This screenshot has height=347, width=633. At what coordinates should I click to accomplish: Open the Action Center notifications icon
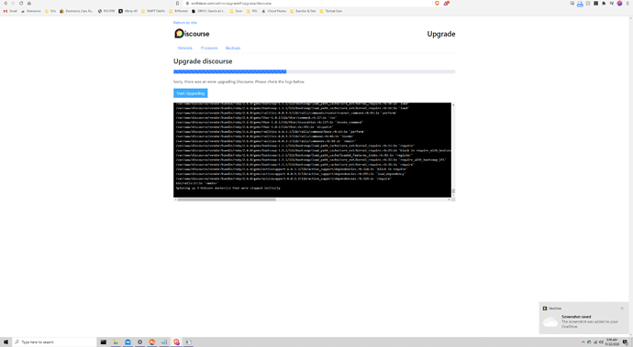click(625, 342)
